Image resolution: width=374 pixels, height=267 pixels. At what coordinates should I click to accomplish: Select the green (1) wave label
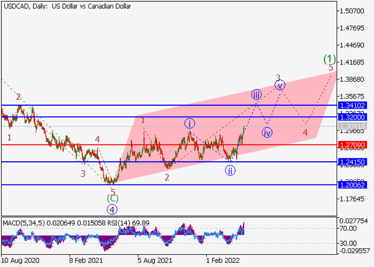point(330,58)
